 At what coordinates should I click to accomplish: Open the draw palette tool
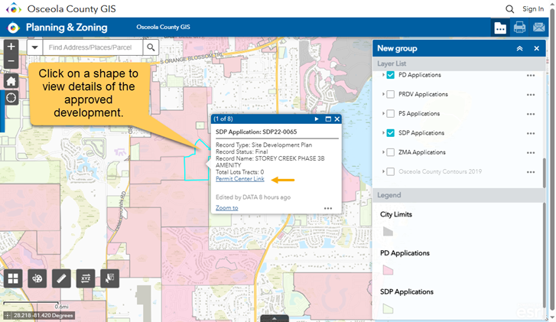37,278
